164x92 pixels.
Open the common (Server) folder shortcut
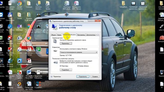click(38, 5)
